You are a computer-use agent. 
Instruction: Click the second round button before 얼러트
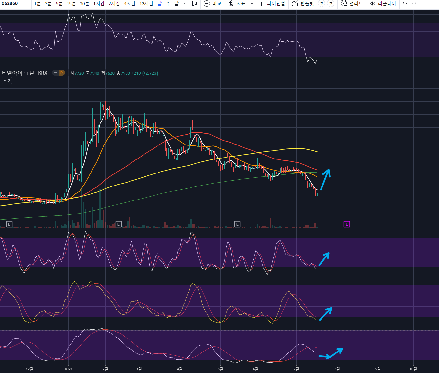click(331, 4)
